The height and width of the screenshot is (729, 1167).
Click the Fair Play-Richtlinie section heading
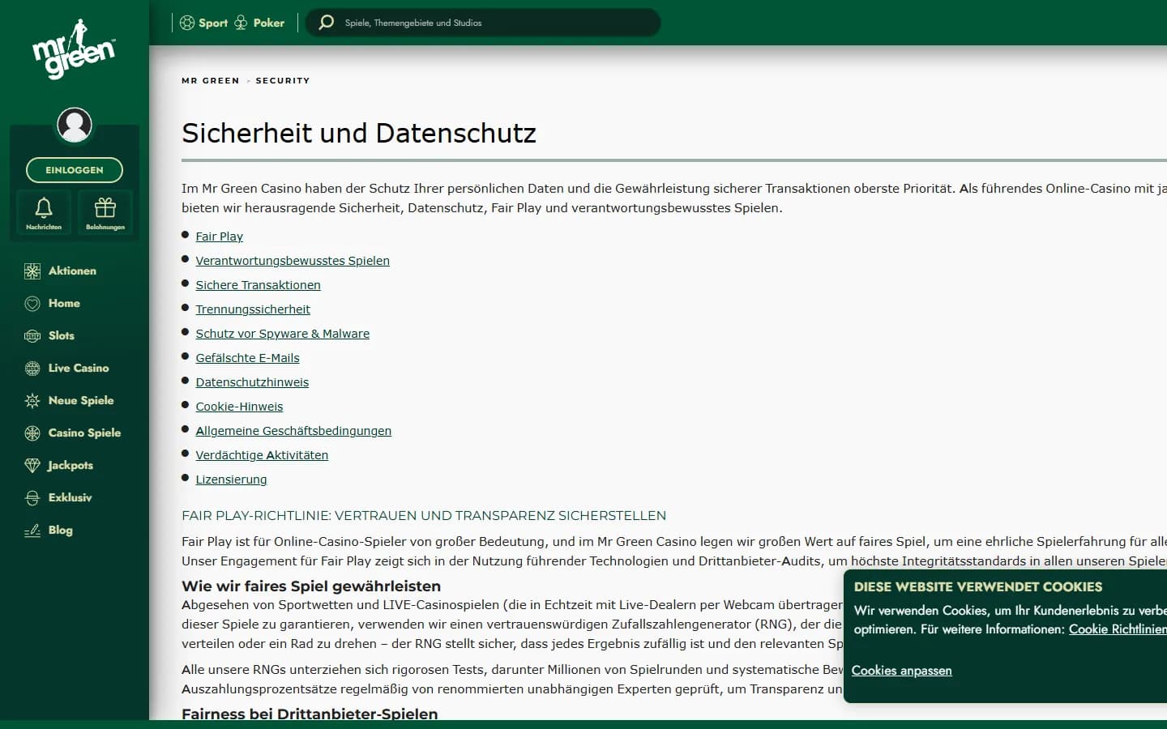point(424,515)
